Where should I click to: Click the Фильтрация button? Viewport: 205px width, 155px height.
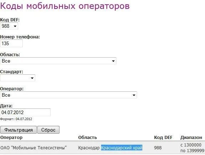19,130
